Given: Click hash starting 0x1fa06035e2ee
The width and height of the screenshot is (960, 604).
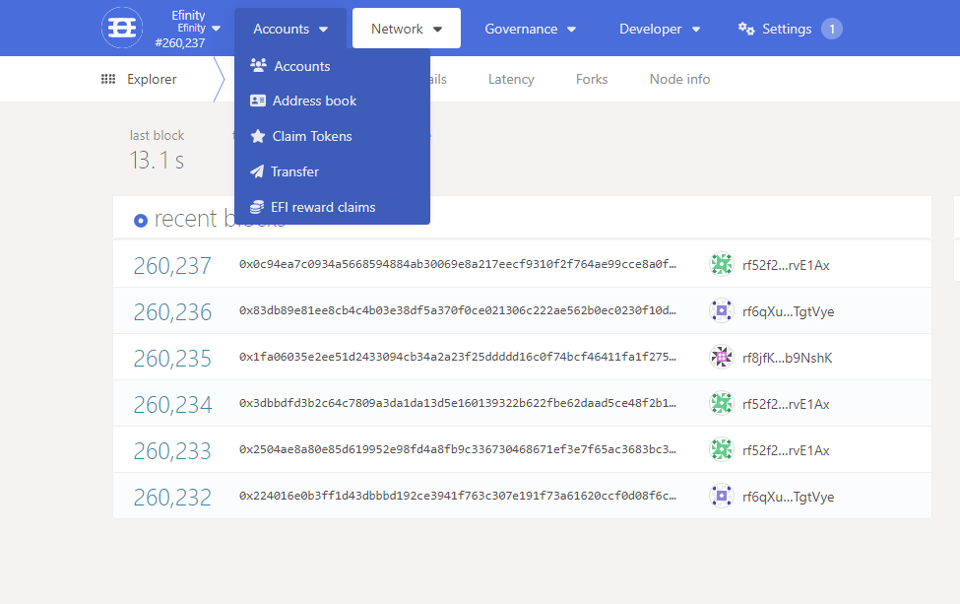Looking at the screenshot, I should (x=457, y=357).
